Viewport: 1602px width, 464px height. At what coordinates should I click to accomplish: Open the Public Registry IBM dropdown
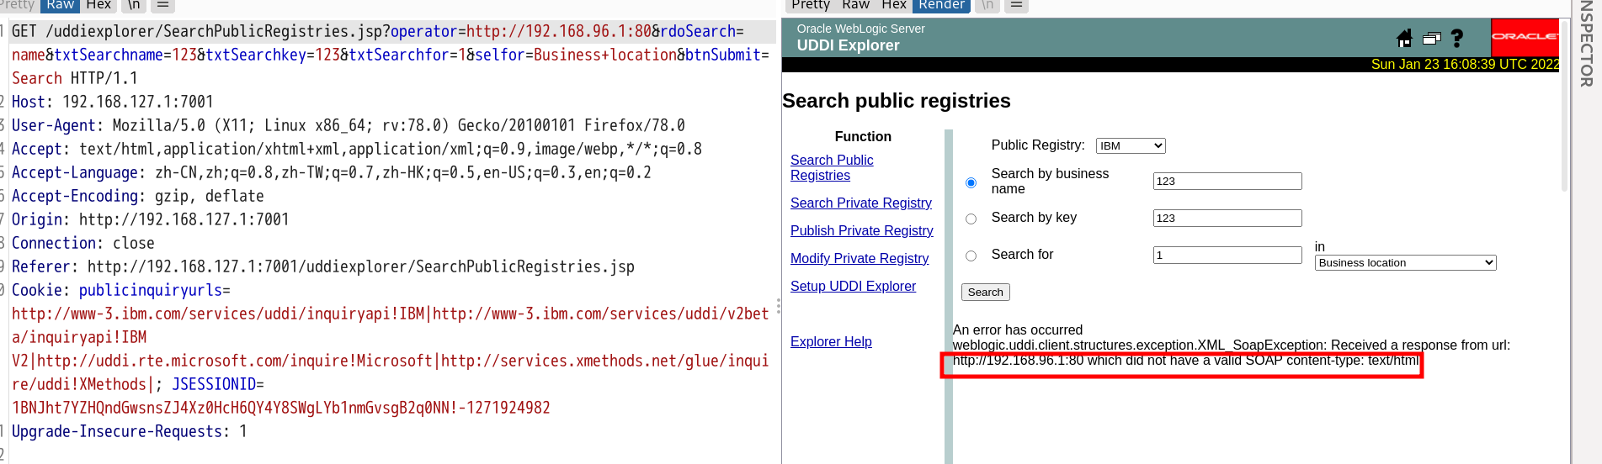pyautogui.click(x=1131, y=146)
